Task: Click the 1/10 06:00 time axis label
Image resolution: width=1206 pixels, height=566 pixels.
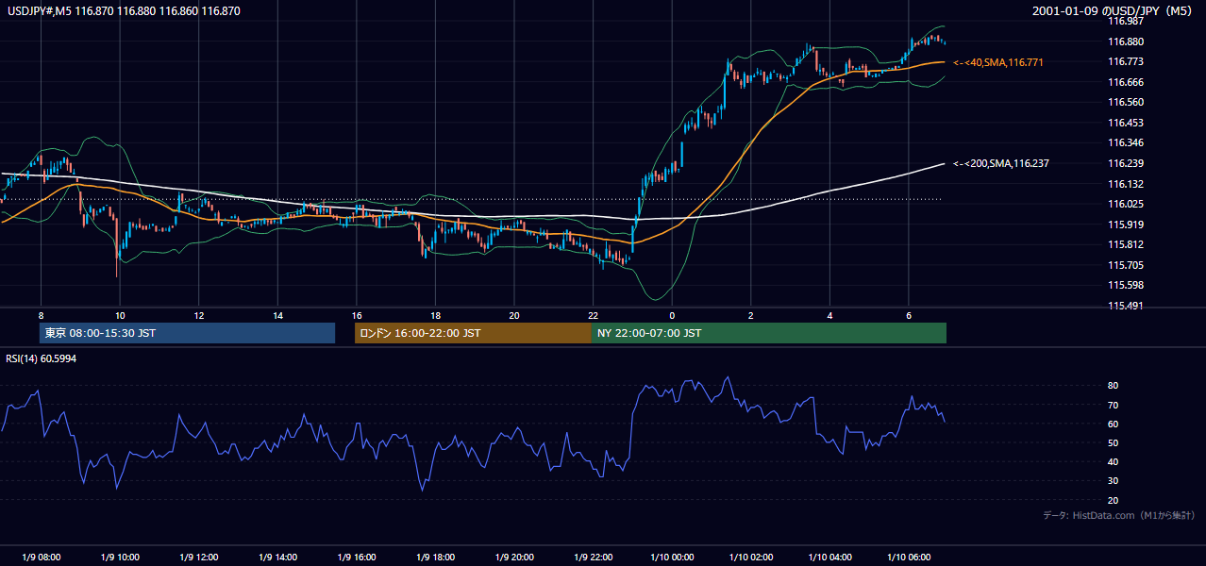Action: pos(909,557)
